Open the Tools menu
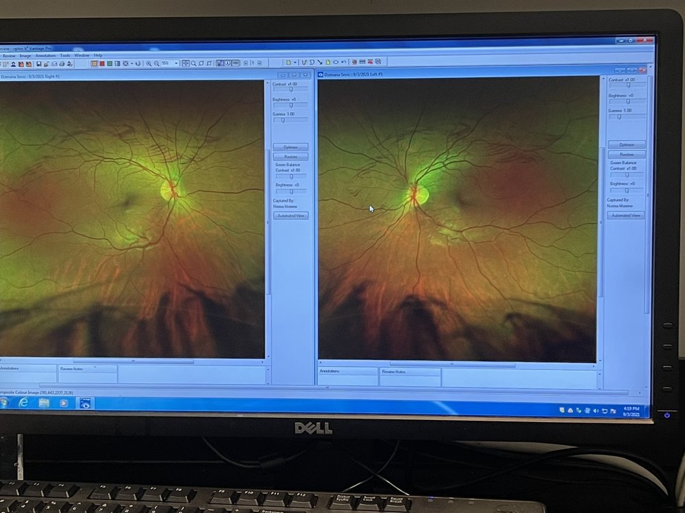Screen dimensions: 685x513 (x=65, y=55)
